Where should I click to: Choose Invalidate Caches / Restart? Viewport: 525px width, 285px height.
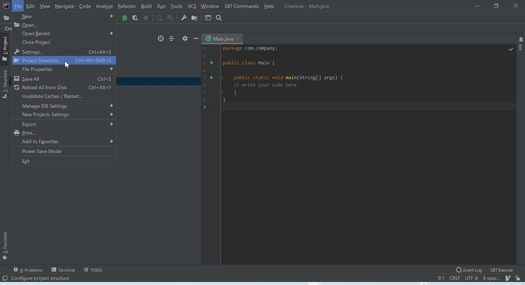coord(51,96)
